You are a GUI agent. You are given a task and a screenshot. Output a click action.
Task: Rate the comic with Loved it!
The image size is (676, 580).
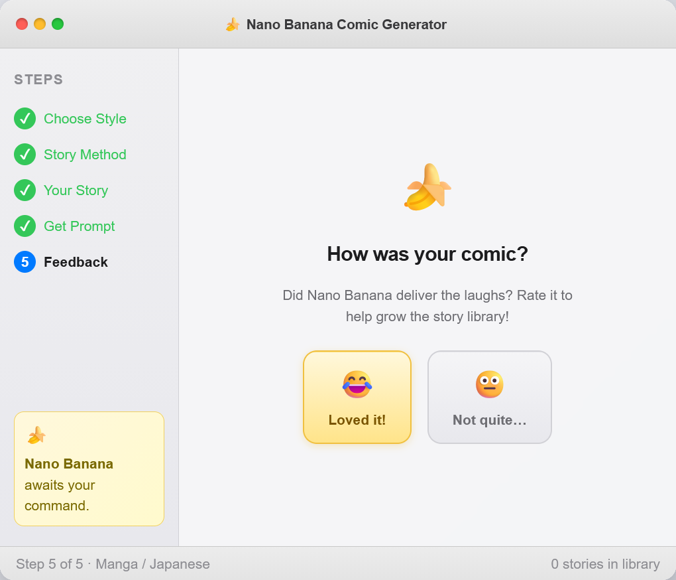[357, 419]
